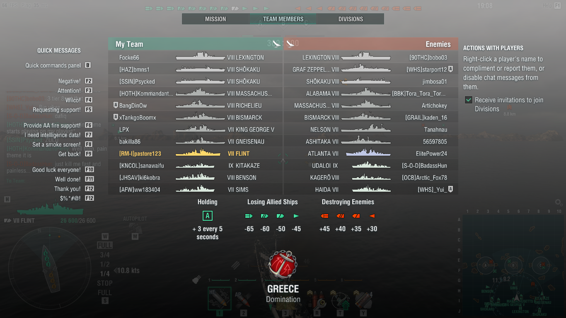Send the 'Good luck everyone!' quick message
566x318 pixels.
click(x=56, y=170)
